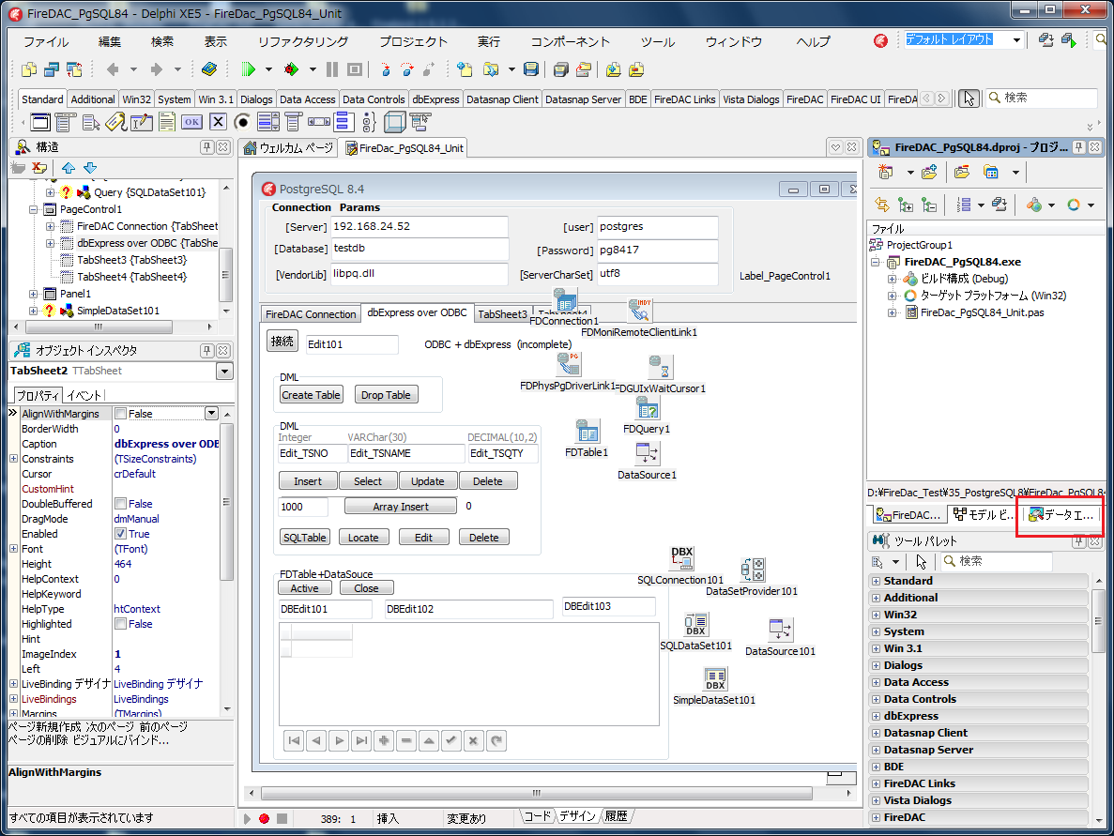Click the navigator First record button
Image resolution: width=1114 pixels, height=836 pixels.
point(294,741)
